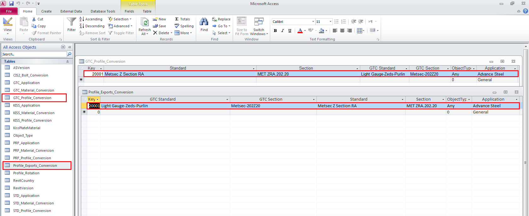Open the KISS_Application table
This screenshot has height=216, width=529.
[x=26, y=105]
